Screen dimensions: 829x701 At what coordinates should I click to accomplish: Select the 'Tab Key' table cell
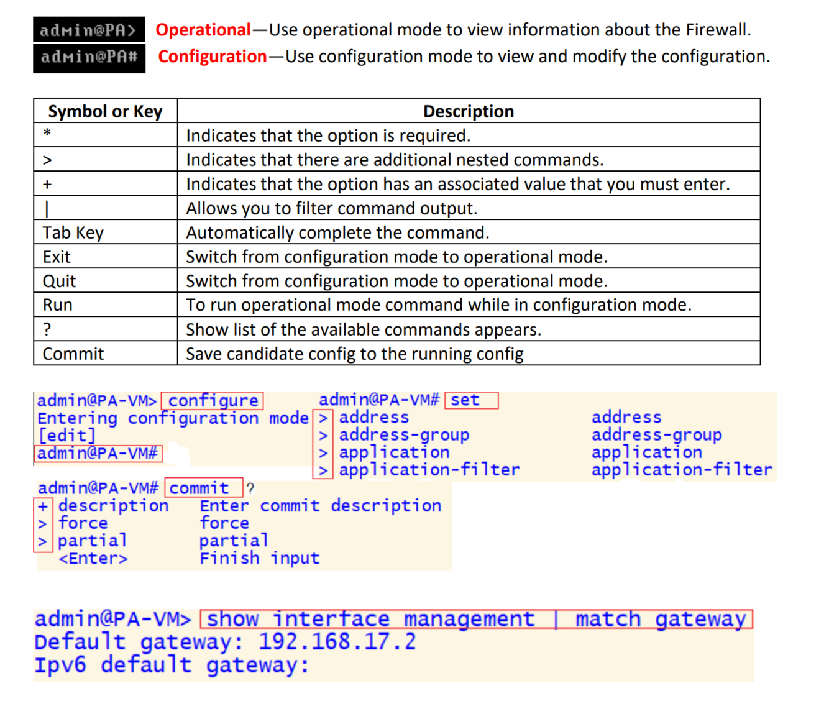(106, 232)
